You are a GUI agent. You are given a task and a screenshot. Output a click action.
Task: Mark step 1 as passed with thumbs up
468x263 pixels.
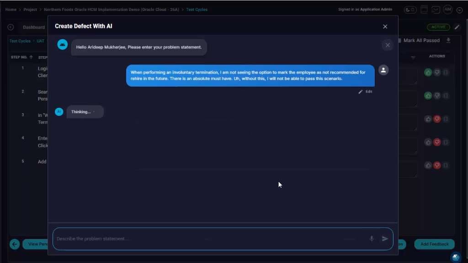(428, 72)
